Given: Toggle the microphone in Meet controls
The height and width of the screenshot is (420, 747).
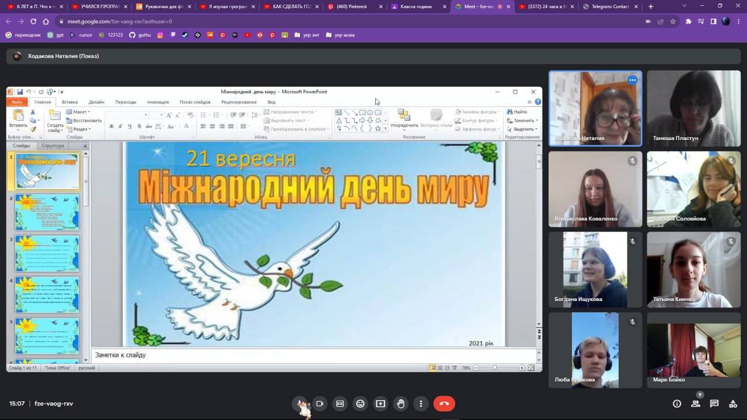Looking at the screenshot, I should 301,404.
